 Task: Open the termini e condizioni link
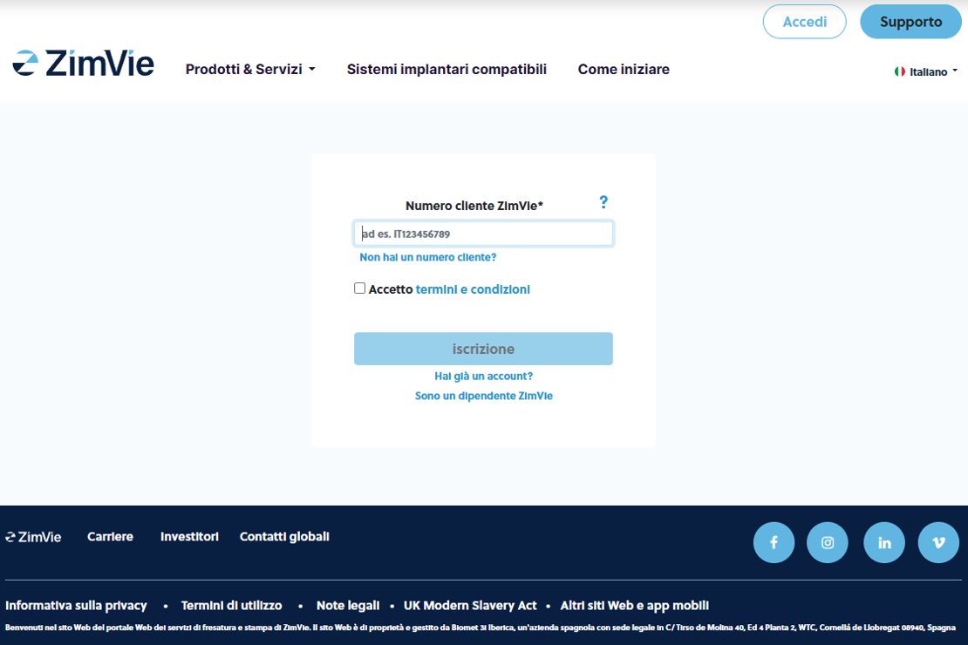click(473, 289)
